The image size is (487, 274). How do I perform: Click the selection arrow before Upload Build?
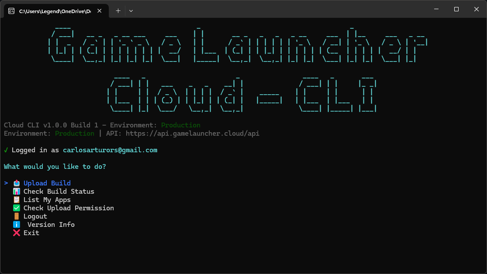[6, 183]
